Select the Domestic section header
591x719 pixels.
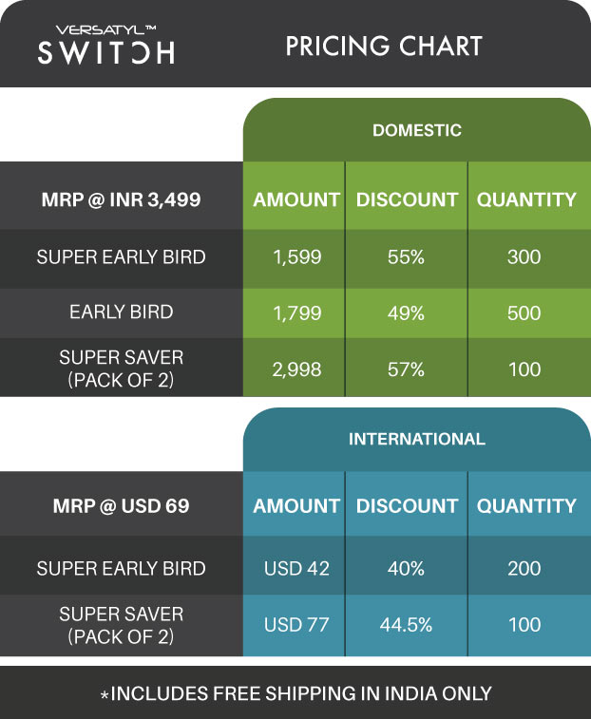pos(417,130)
